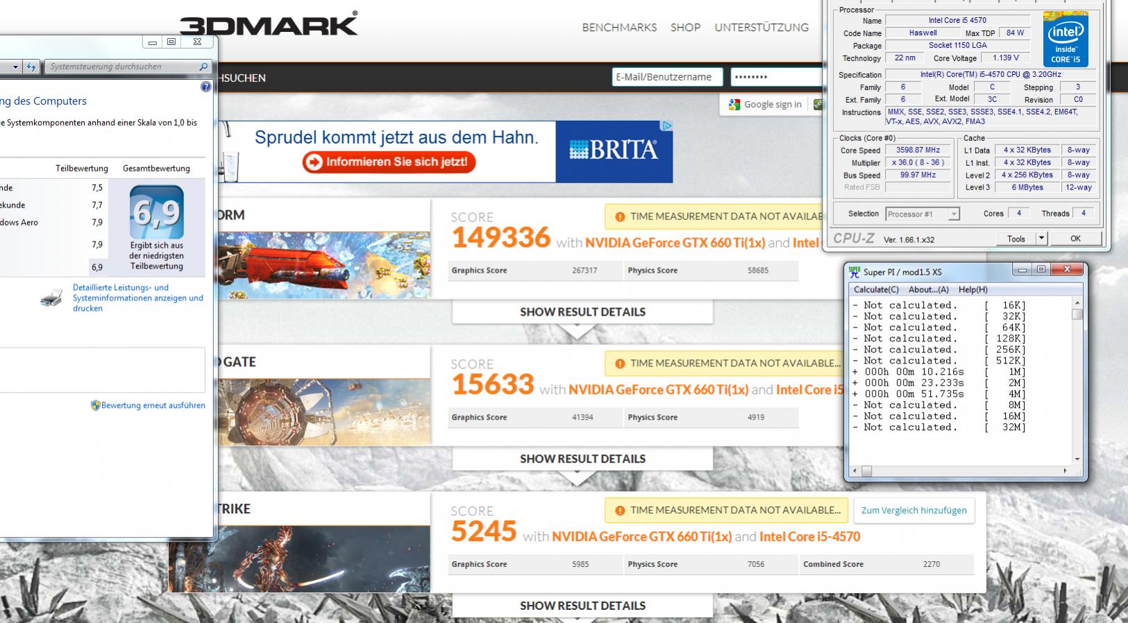Open the UNTERSTÜTZUNG menu item
Screen dimensions: 1128x623
(x=761, y=28)
